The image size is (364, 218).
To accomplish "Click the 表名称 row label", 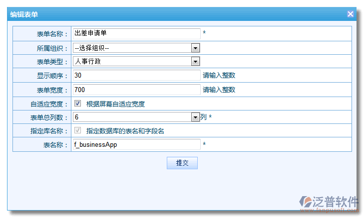I will [55, 145].
